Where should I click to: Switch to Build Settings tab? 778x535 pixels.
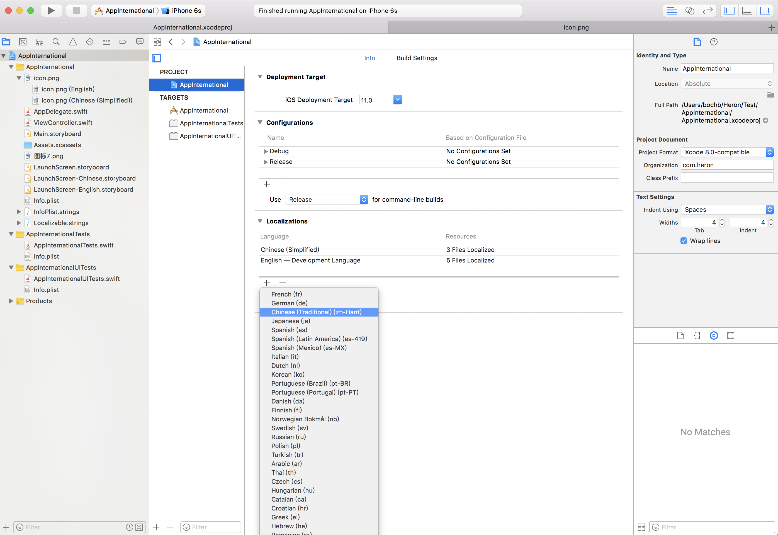[417, 58]
